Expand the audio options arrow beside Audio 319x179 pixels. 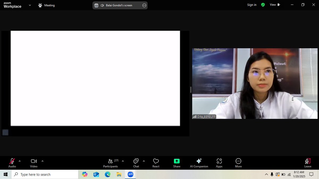tap(19, 161)
